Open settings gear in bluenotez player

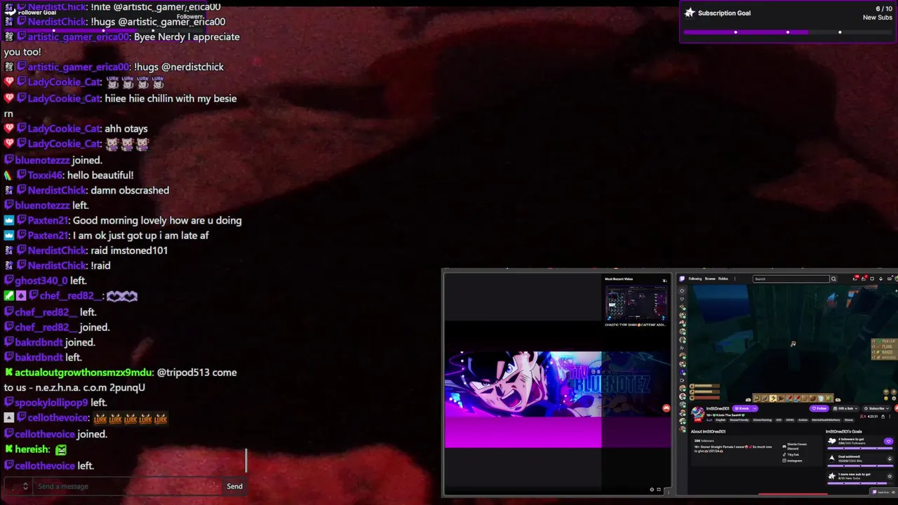coord(652,490)
